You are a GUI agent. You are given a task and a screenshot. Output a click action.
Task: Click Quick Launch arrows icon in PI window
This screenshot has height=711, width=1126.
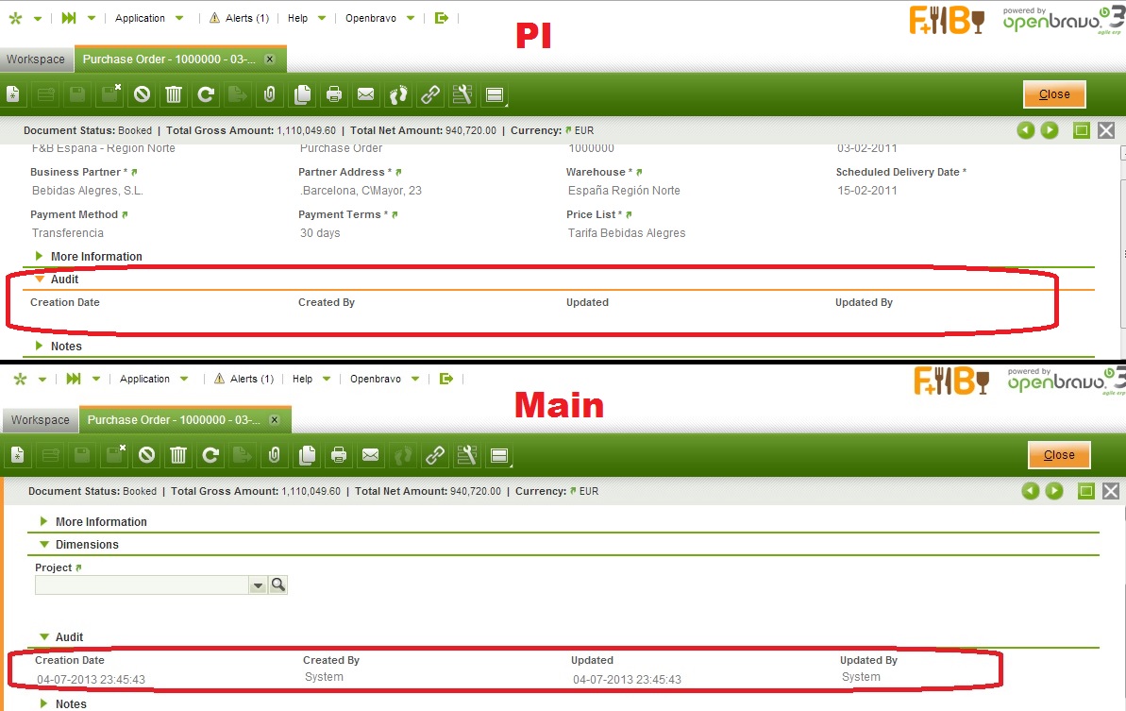pyautogui.click(x=69, y=18)
